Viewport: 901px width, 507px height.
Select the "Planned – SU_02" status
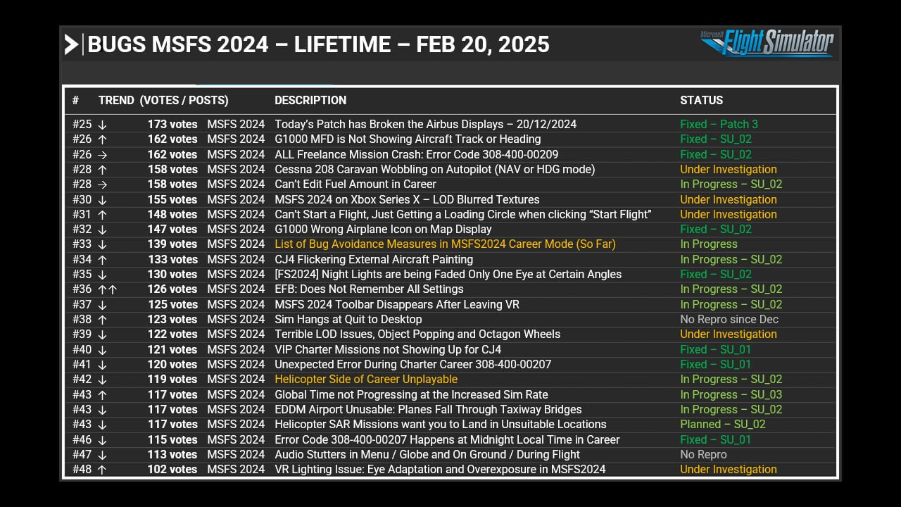click(722, 425)
